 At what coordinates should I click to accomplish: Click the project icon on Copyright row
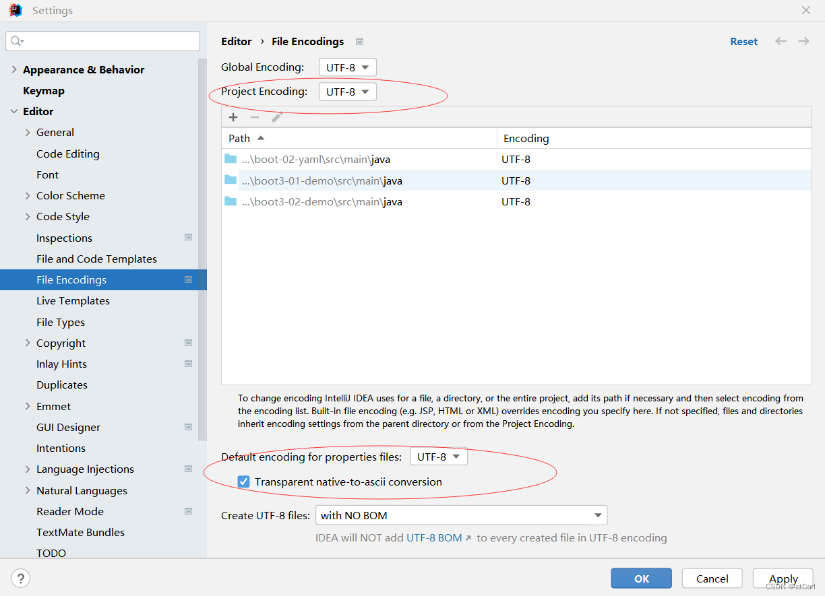(x=189, y=343)
